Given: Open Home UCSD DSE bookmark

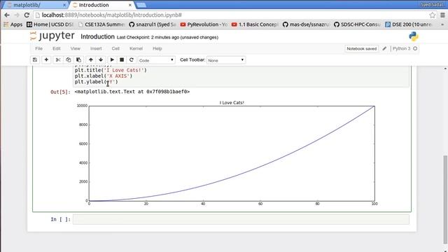Looking at the screenshot, I should pos(50,24).
